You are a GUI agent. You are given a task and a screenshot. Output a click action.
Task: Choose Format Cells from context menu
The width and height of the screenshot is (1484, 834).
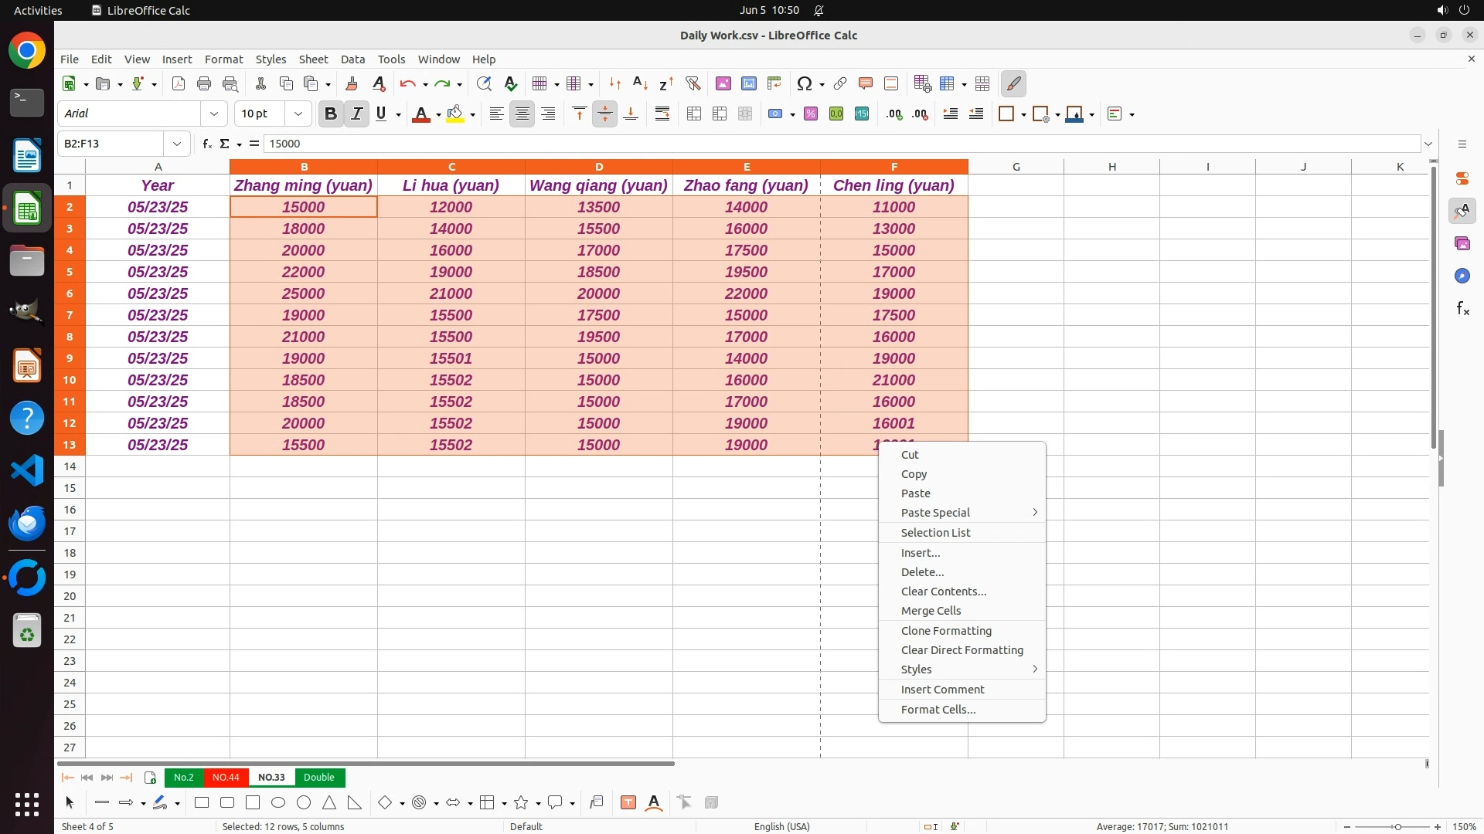coord(938,710)
